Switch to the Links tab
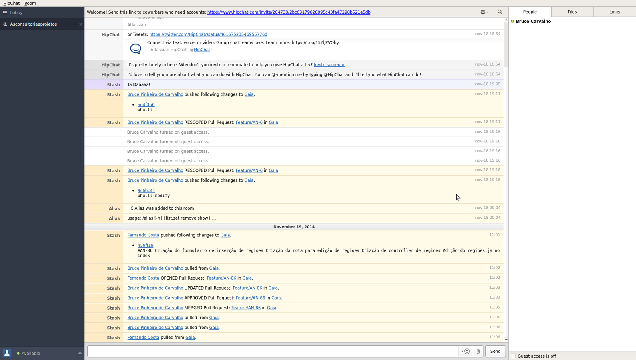The width and height of the screenshot is (636, 360). click(614, 12)
